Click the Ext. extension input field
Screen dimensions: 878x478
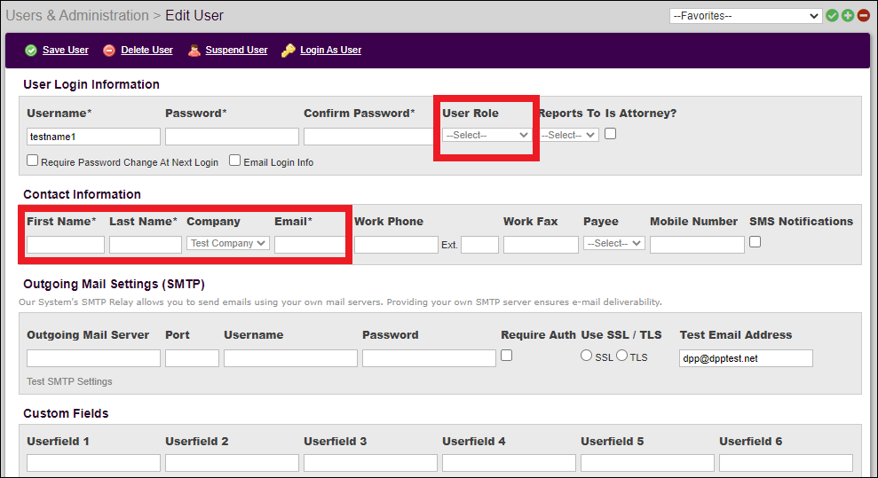(480, 245)
